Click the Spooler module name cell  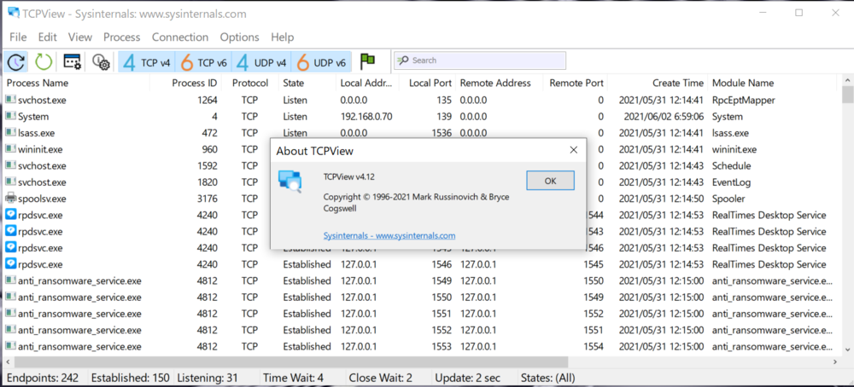coord(728,199)
